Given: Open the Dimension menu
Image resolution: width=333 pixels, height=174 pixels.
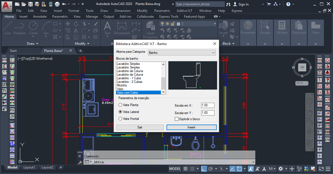Looking at the screenshot, I should [x=122, y=11].
